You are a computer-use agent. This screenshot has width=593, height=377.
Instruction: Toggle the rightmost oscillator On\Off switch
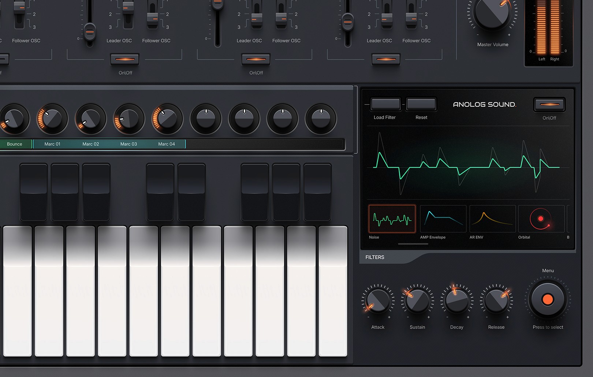click(386, 59)
